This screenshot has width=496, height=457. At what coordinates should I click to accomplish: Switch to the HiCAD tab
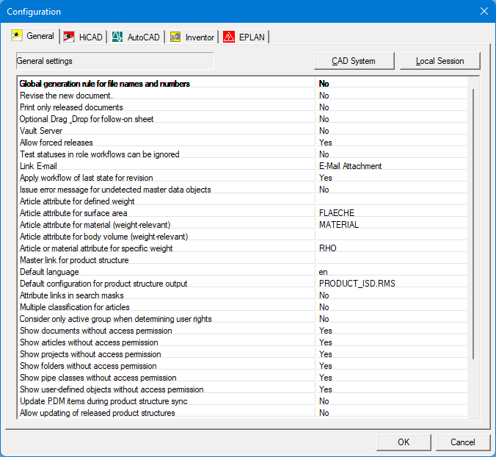[x=90, y=37]
